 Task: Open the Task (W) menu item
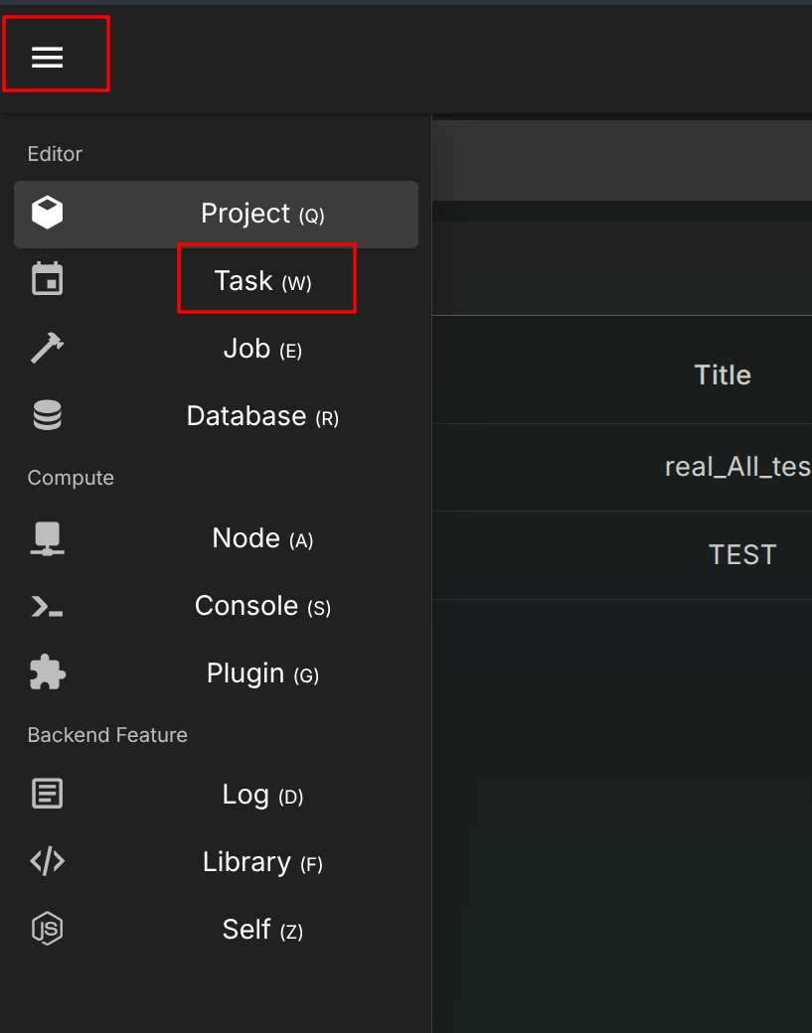[263, 281]
